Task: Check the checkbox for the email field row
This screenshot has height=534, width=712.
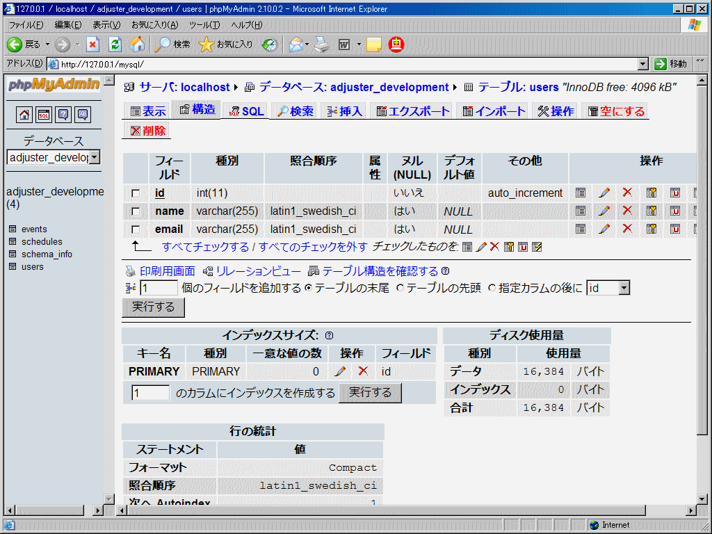Action: [136, 229]
